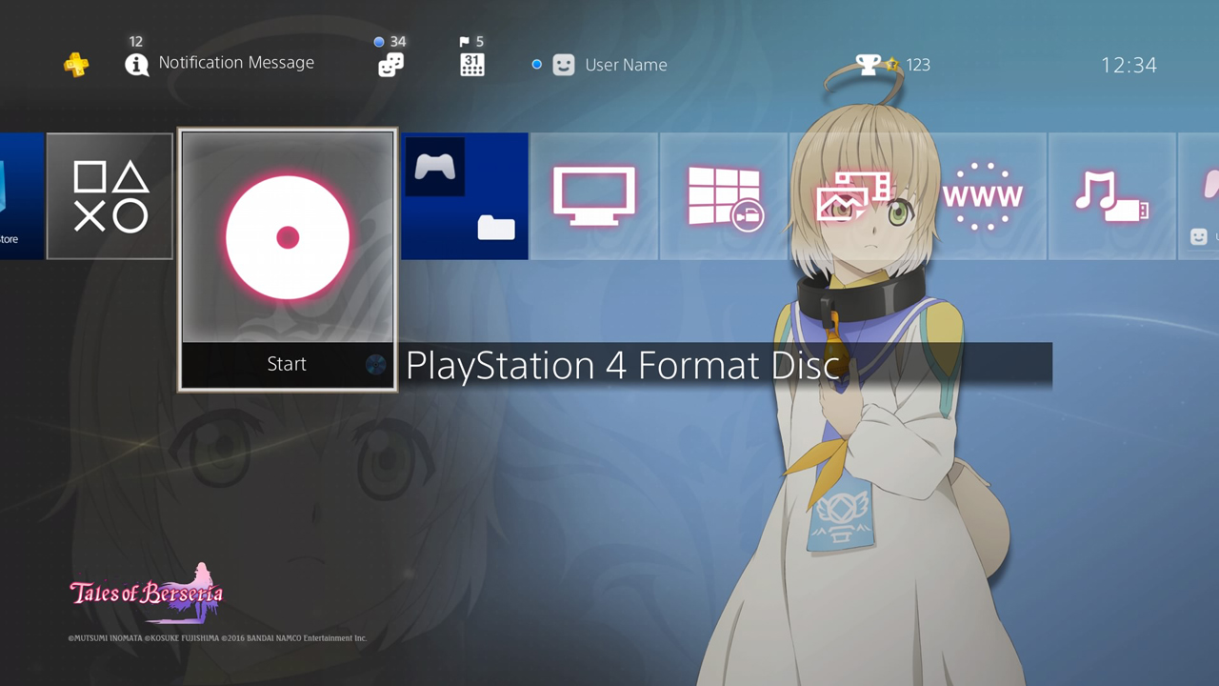Open the Friends icon showing 34
Viewport: 1219px width, 686px height.
(390, 65)
